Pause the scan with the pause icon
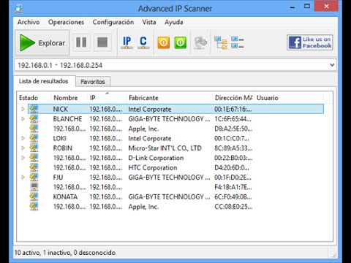The width and height of the screenshot is (351, 263). 81,42
